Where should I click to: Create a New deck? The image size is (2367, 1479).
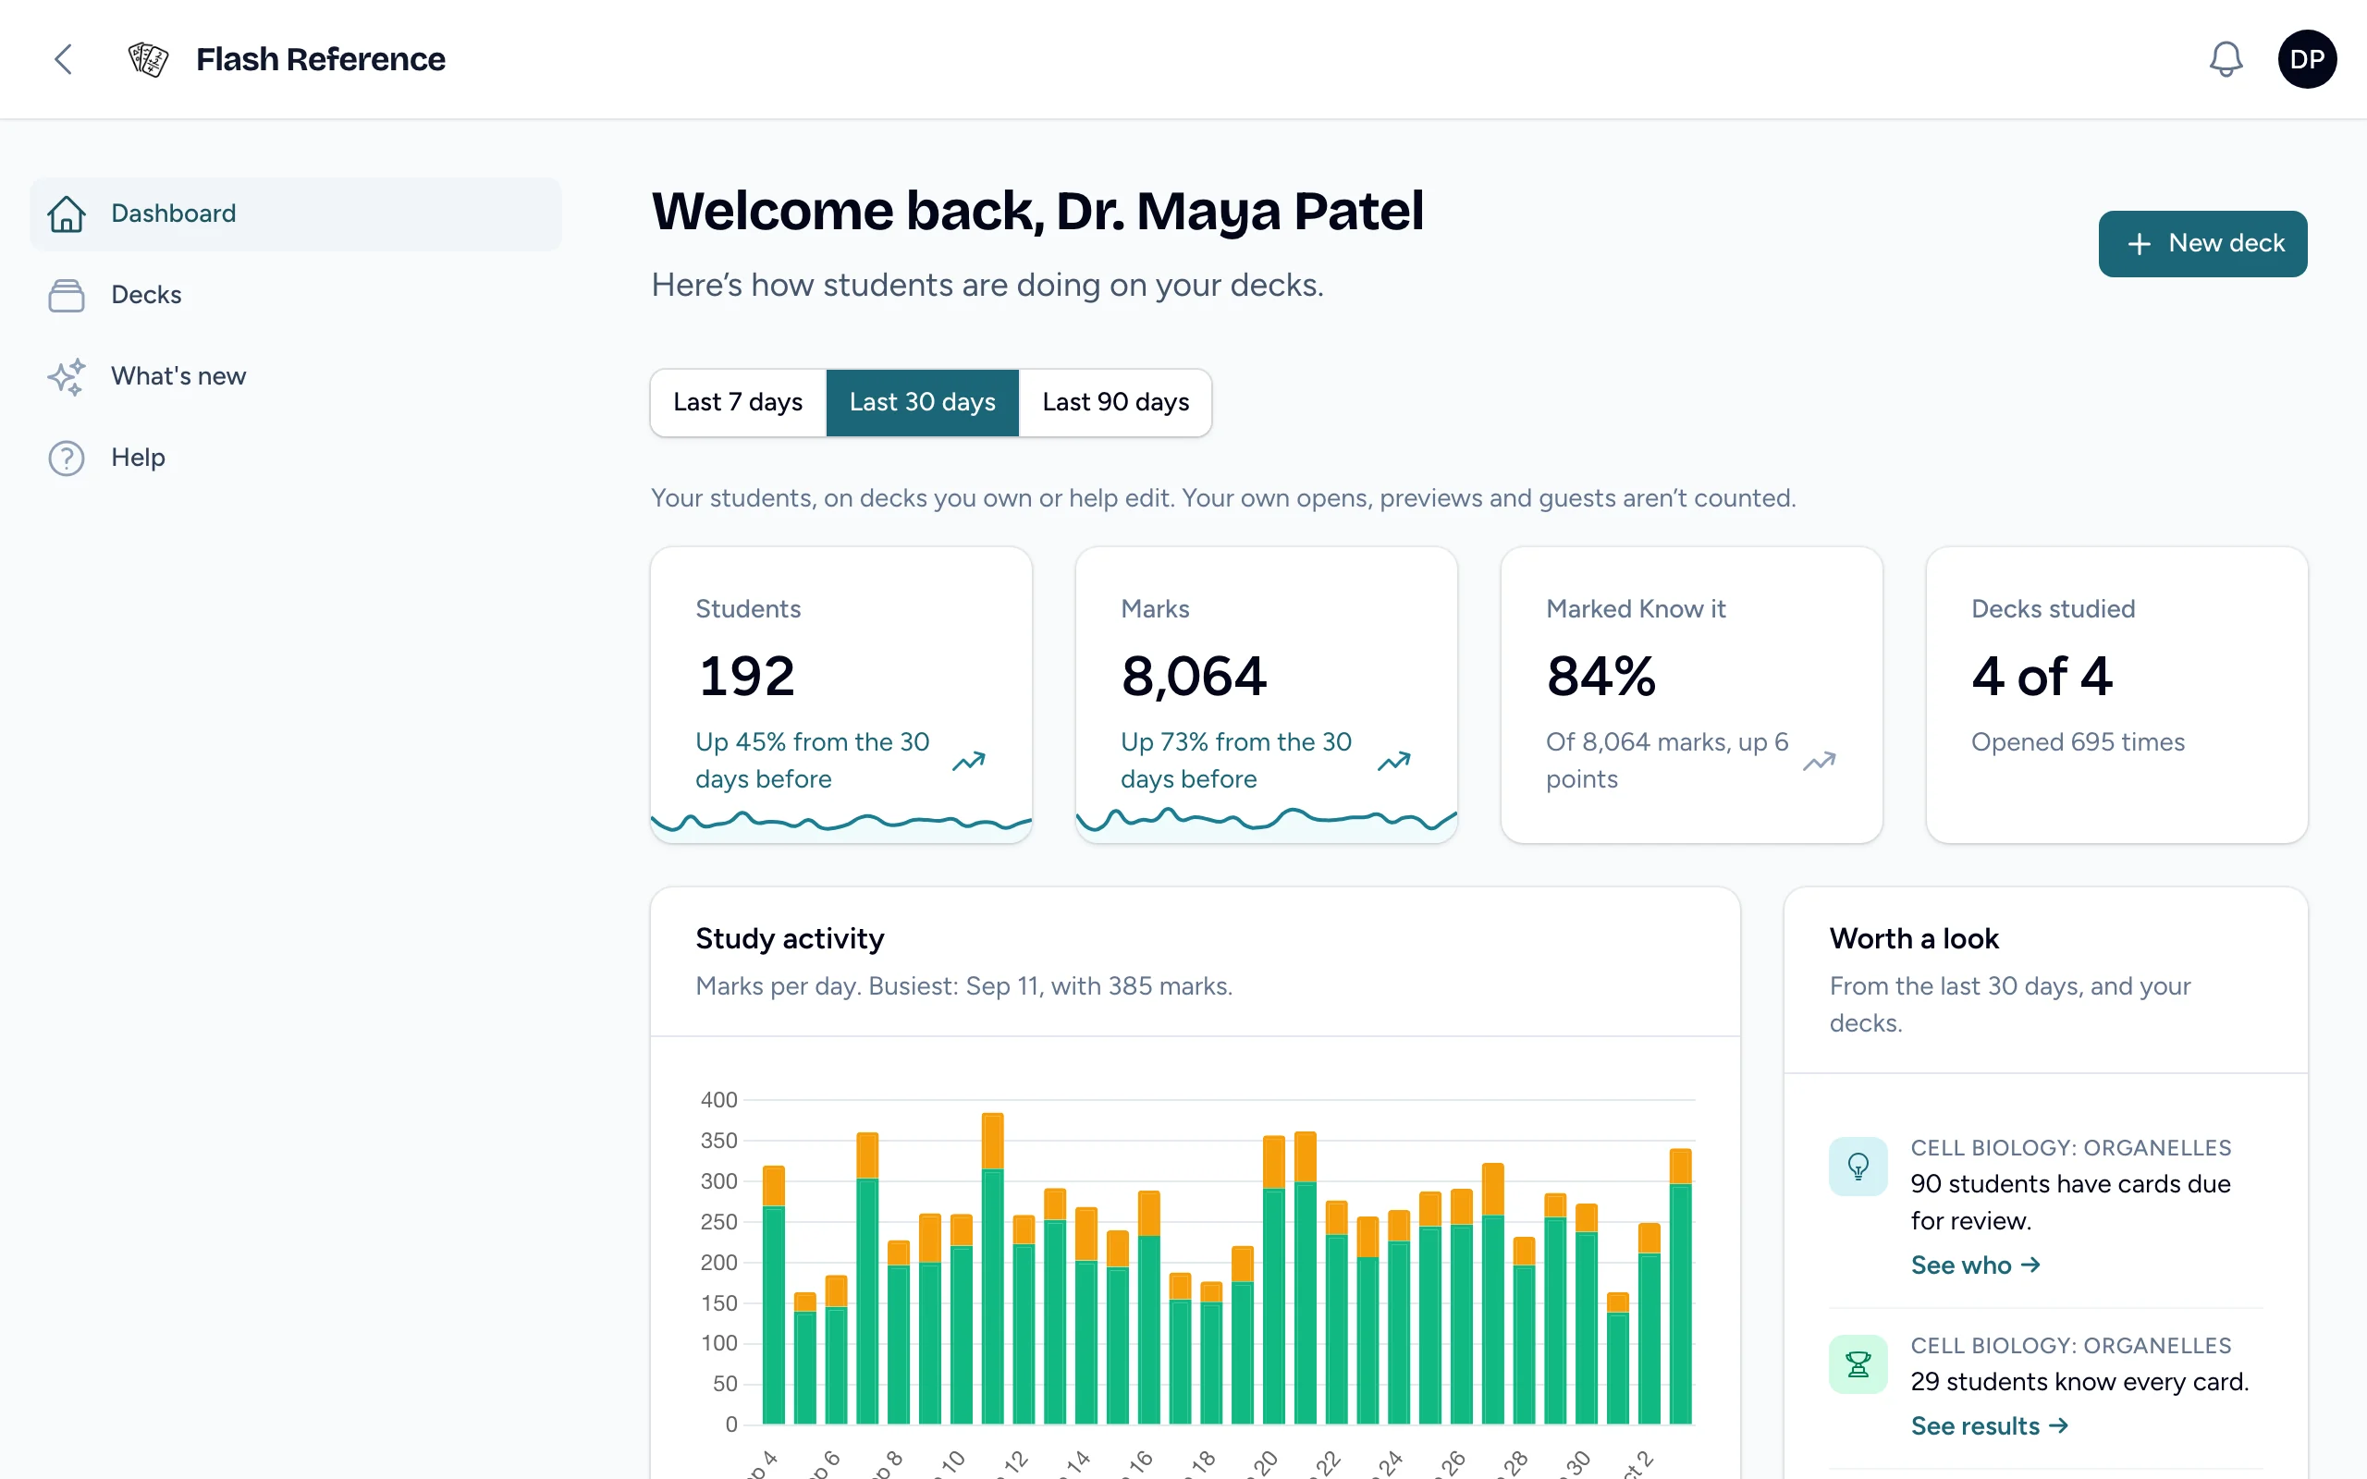[x=2202, y=243]
